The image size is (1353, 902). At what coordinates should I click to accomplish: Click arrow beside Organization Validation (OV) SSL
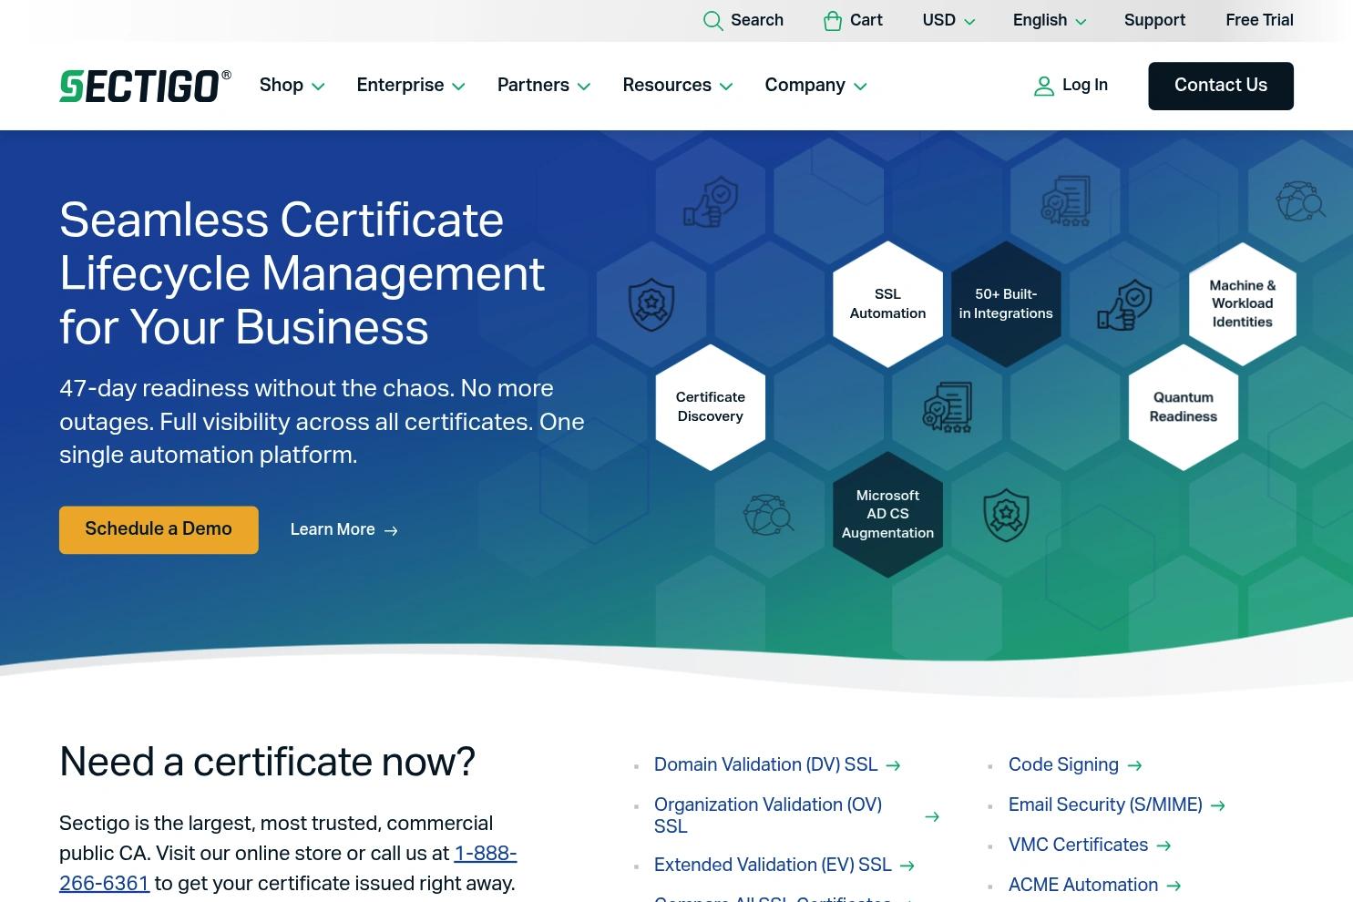(x=932, y=817)
